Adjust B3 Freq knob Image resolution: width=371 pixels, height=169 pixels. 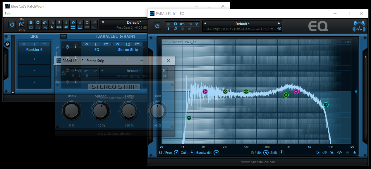point(176,152)
